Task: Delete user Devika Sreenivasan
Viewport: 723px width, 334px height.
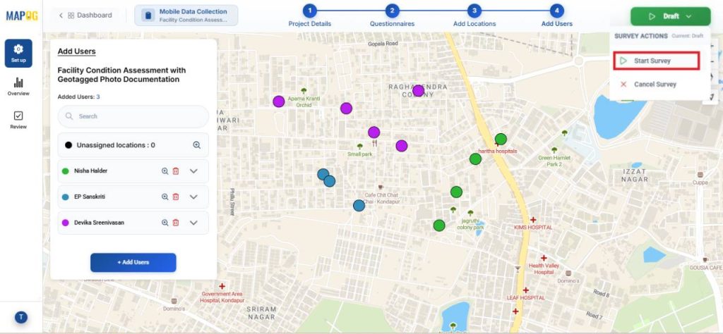Action: pos(176,223)
